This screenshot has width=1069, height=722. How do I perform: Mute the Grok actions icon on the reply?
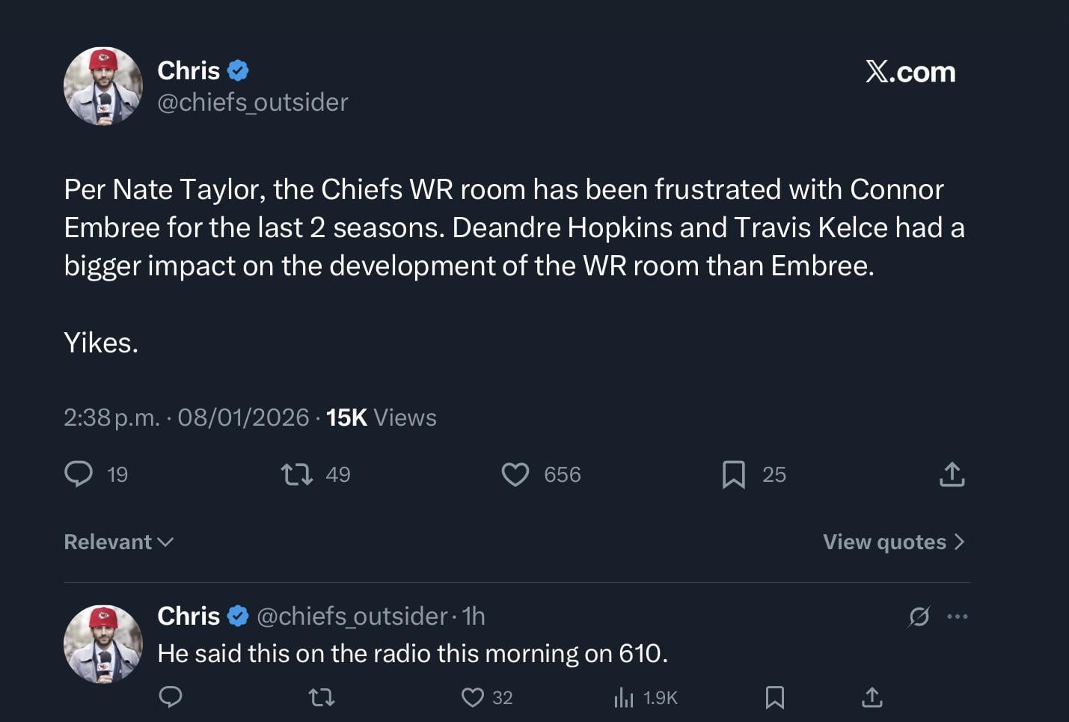pos(919,616)
